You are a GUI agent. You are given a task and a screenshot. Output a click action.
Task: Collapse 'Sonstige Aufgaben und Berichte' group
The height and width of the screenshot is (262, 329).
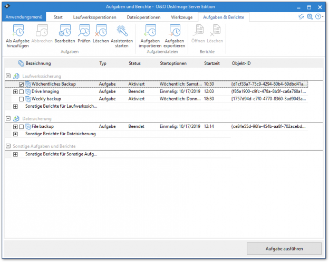pos(8,146)
